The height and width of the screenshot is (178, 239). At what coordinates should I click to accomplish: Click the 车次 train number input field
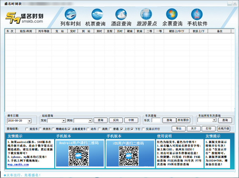click(156, 120)
